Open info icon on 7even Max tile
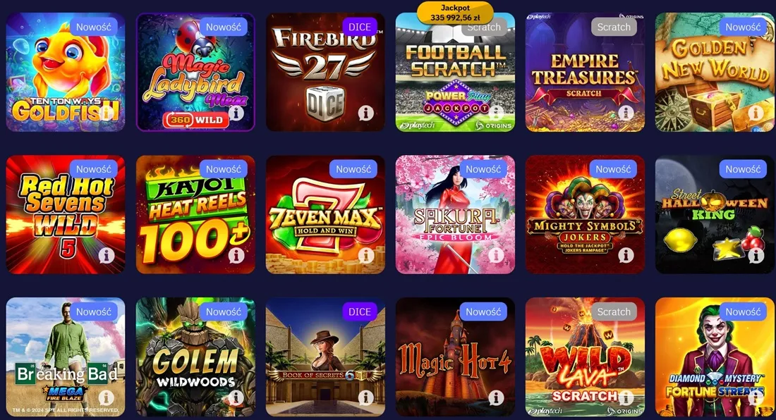 tap(365, 256)
